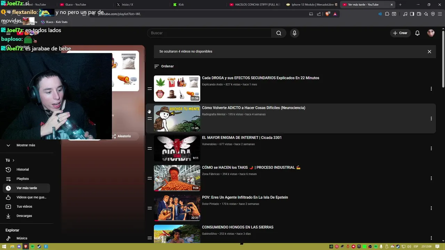Open Videos que me gustan

[x=26, y=197]
